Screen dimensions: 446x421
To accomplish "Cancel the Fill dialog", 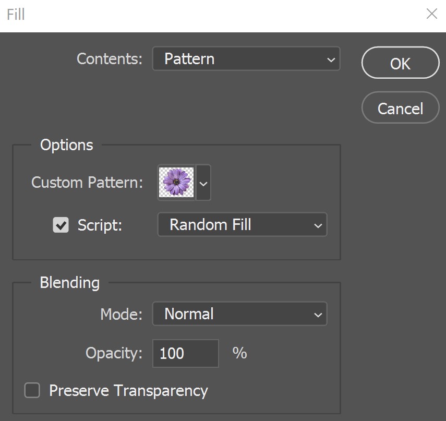I will pos(400,108).
